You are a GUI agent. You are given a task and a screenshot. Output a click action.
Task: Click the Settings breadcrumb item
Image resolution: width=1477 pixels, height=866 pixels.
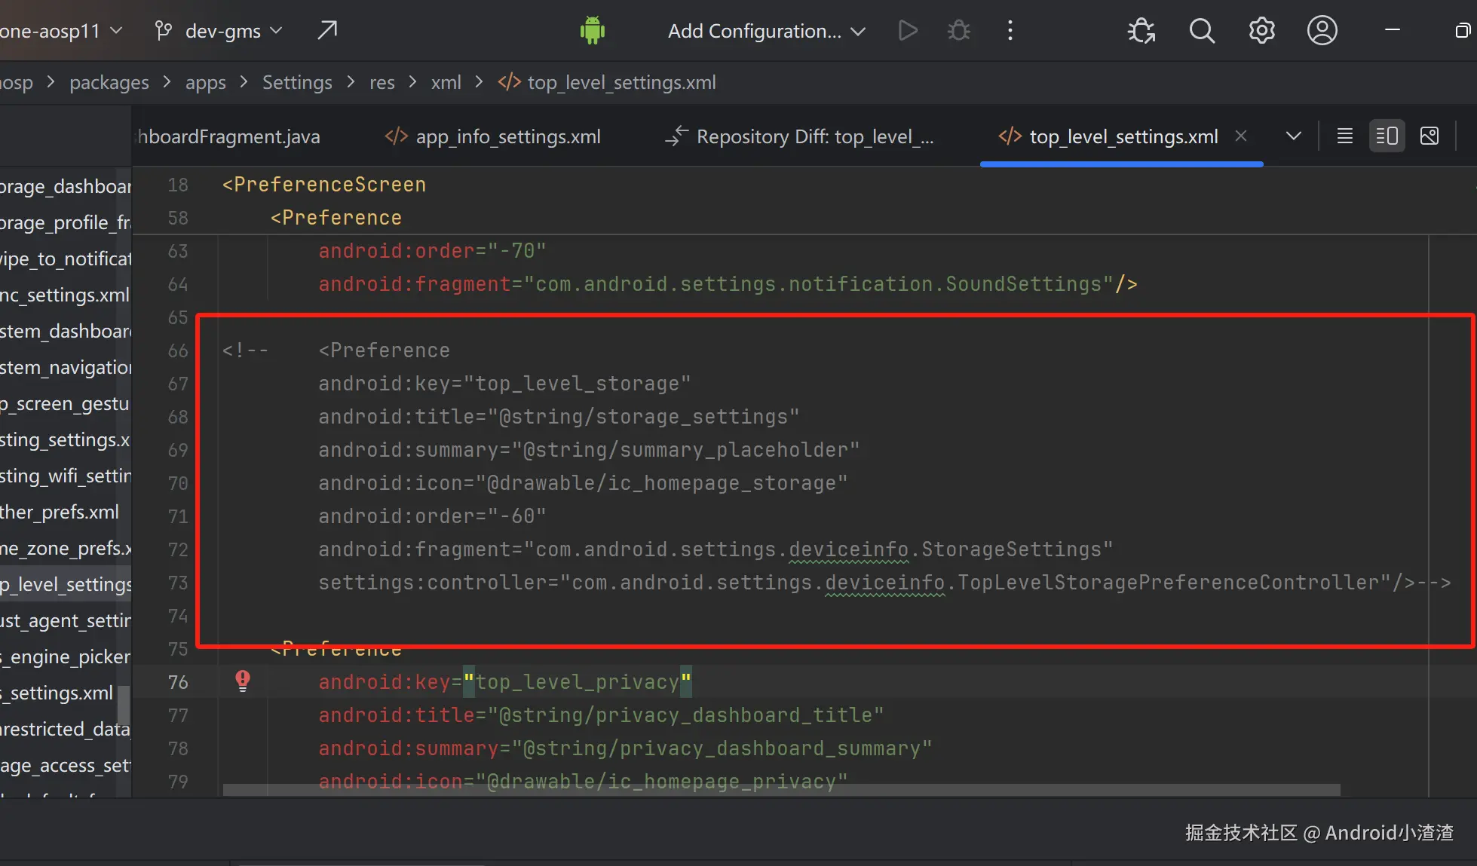(x=297, y=82)
